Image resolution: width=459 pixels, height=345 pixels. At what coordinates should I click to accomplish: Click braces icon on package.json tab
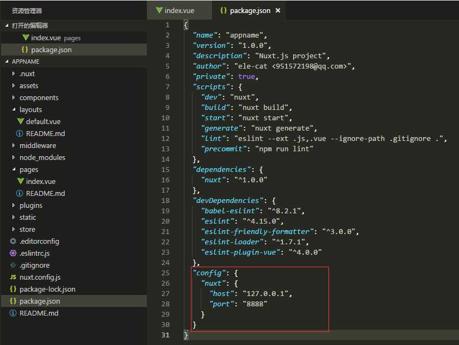point(224,10)
